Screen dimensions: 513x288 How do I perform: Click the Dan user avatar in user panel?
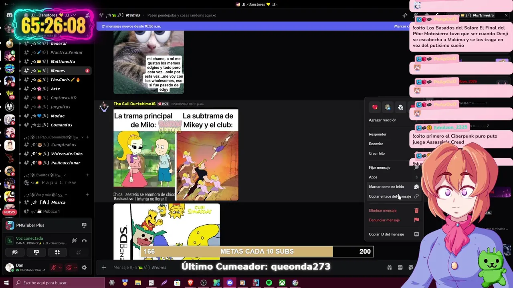click(x=10, y=268)
